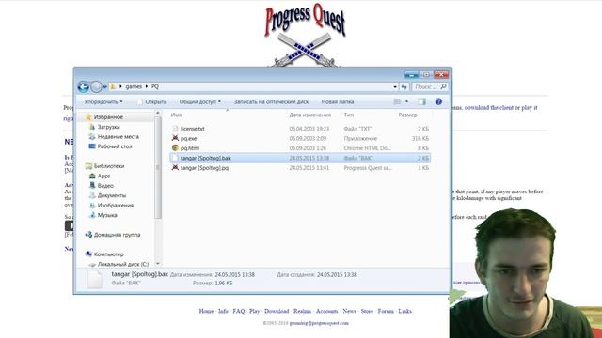The image size is (602, 338).
Task: Click the pq.html file name
Action: [190, 148]
